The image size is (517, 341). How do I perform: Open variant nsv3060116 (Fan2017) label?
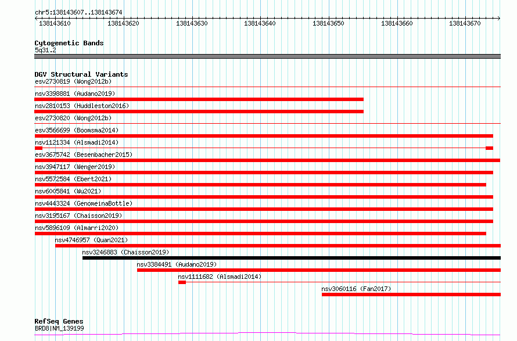pyautogui.click(x=356, y=289)
